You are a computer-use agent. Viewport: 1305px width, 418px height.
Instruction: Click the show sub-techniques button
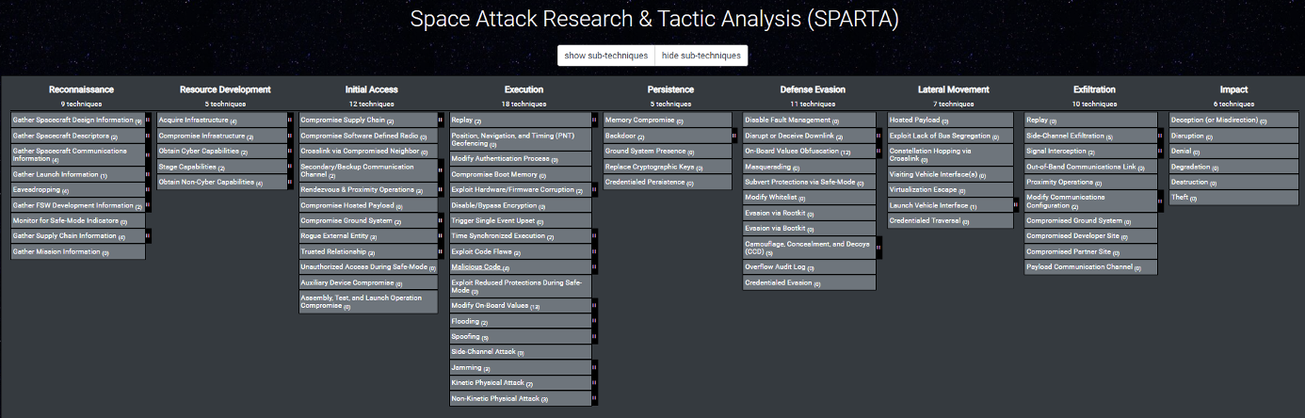point(605,56)
